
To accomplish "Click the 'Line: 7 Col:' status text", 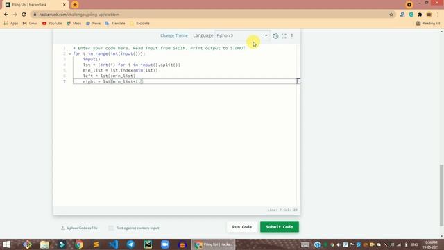I will (282, 210).
